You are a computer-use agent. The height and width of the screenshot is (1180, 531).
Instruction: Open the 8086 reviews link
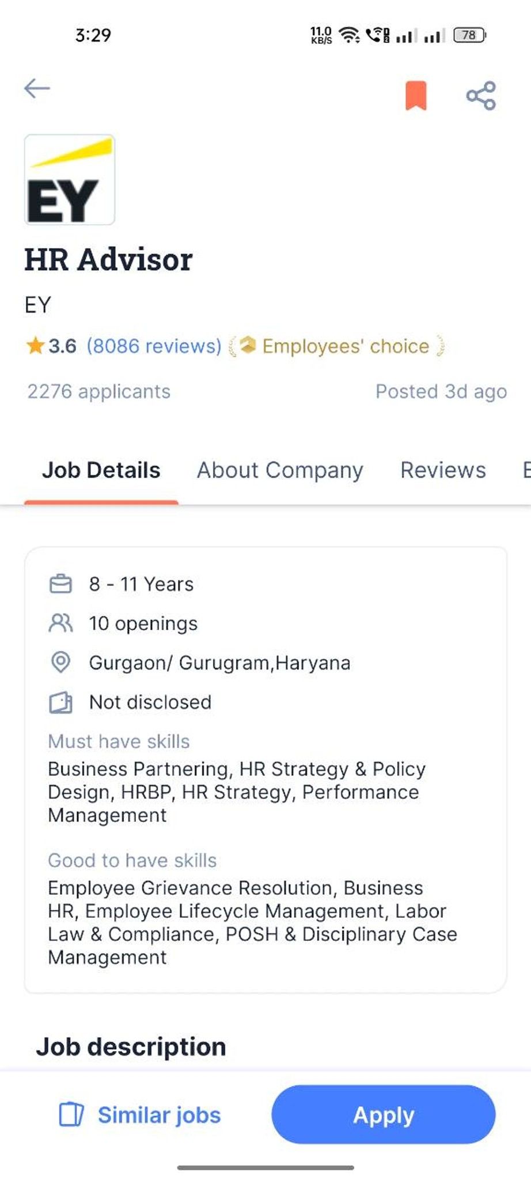pos(154,346)
